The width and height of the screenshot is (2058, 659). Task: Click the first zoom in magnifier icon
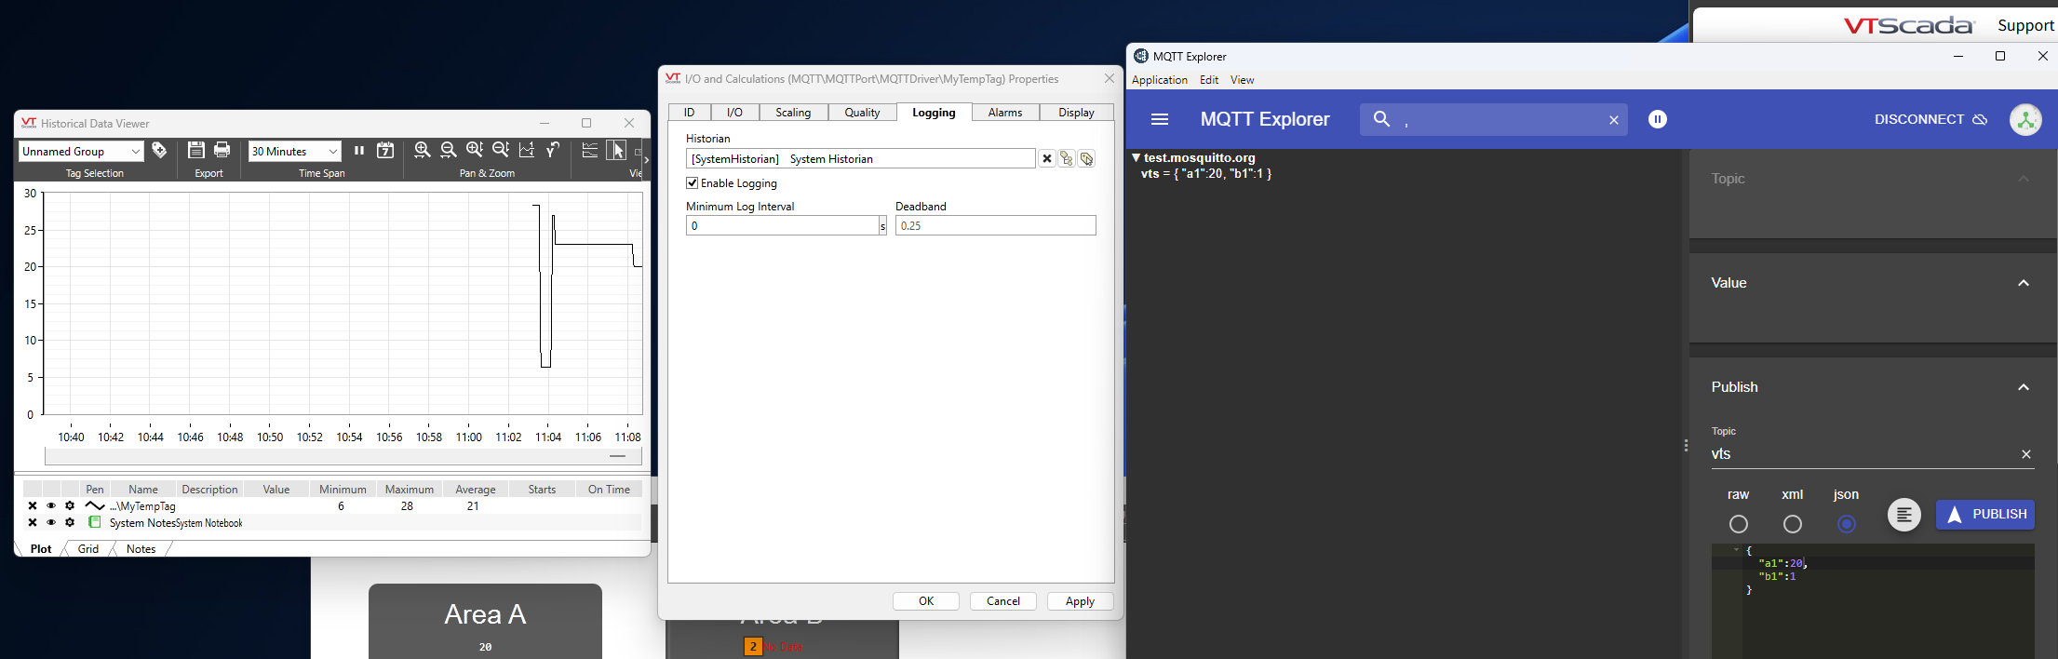[422, 150]
